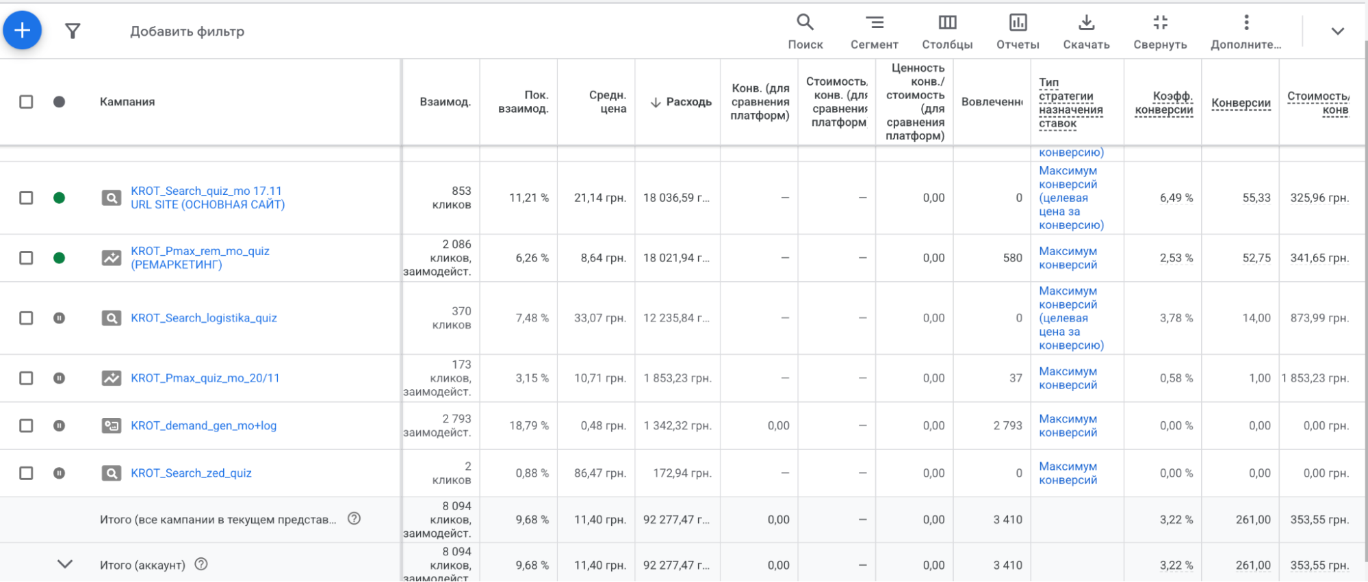Open the KROT_demand_gen_mo+log campaign link
The image size is (1368, 582).
[204, 425]
